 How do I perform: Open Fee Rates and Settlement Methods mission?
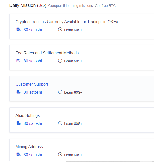(x=47, y=53)
